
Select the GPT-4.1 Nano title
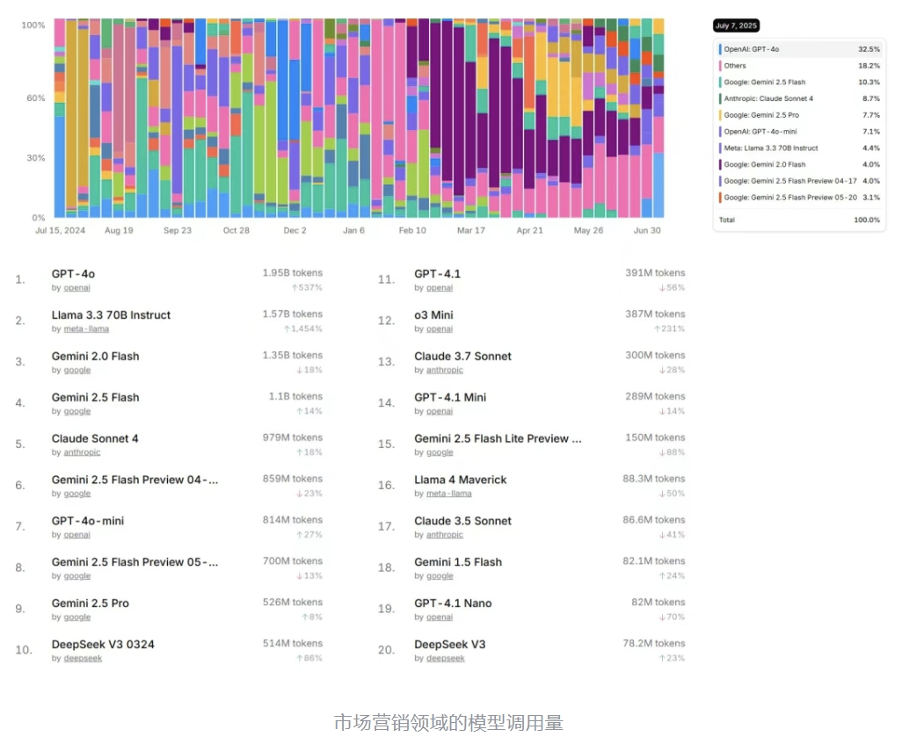453,603
